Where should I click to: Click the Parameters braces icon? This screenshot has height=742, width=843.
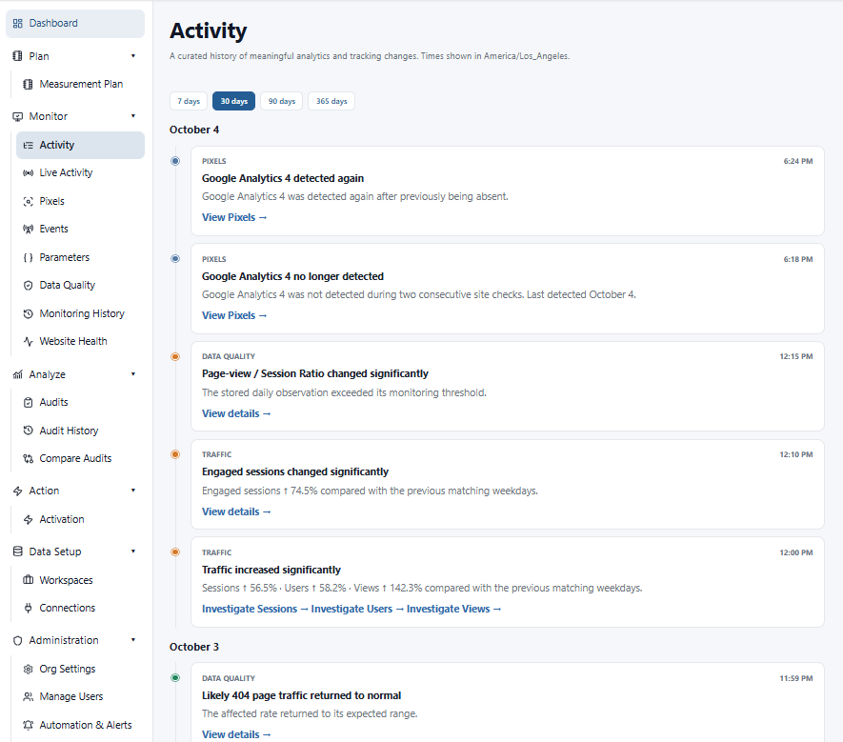click(28, 257)
